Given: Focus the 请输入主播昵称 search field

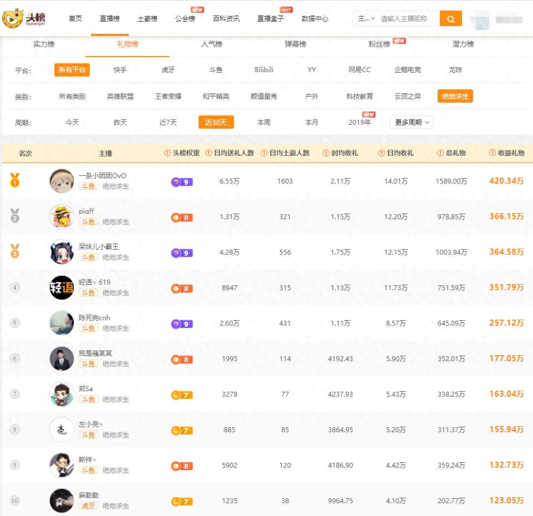Looking at the screenshot, I should tap(408, 18).
